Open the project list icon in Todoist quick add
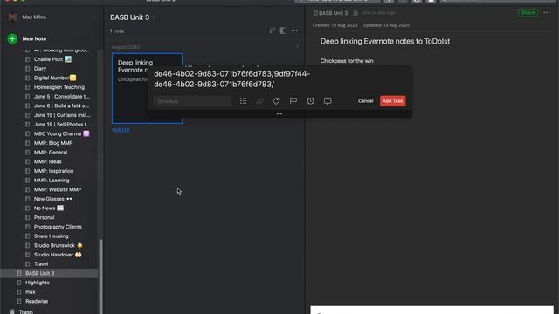 243,101
